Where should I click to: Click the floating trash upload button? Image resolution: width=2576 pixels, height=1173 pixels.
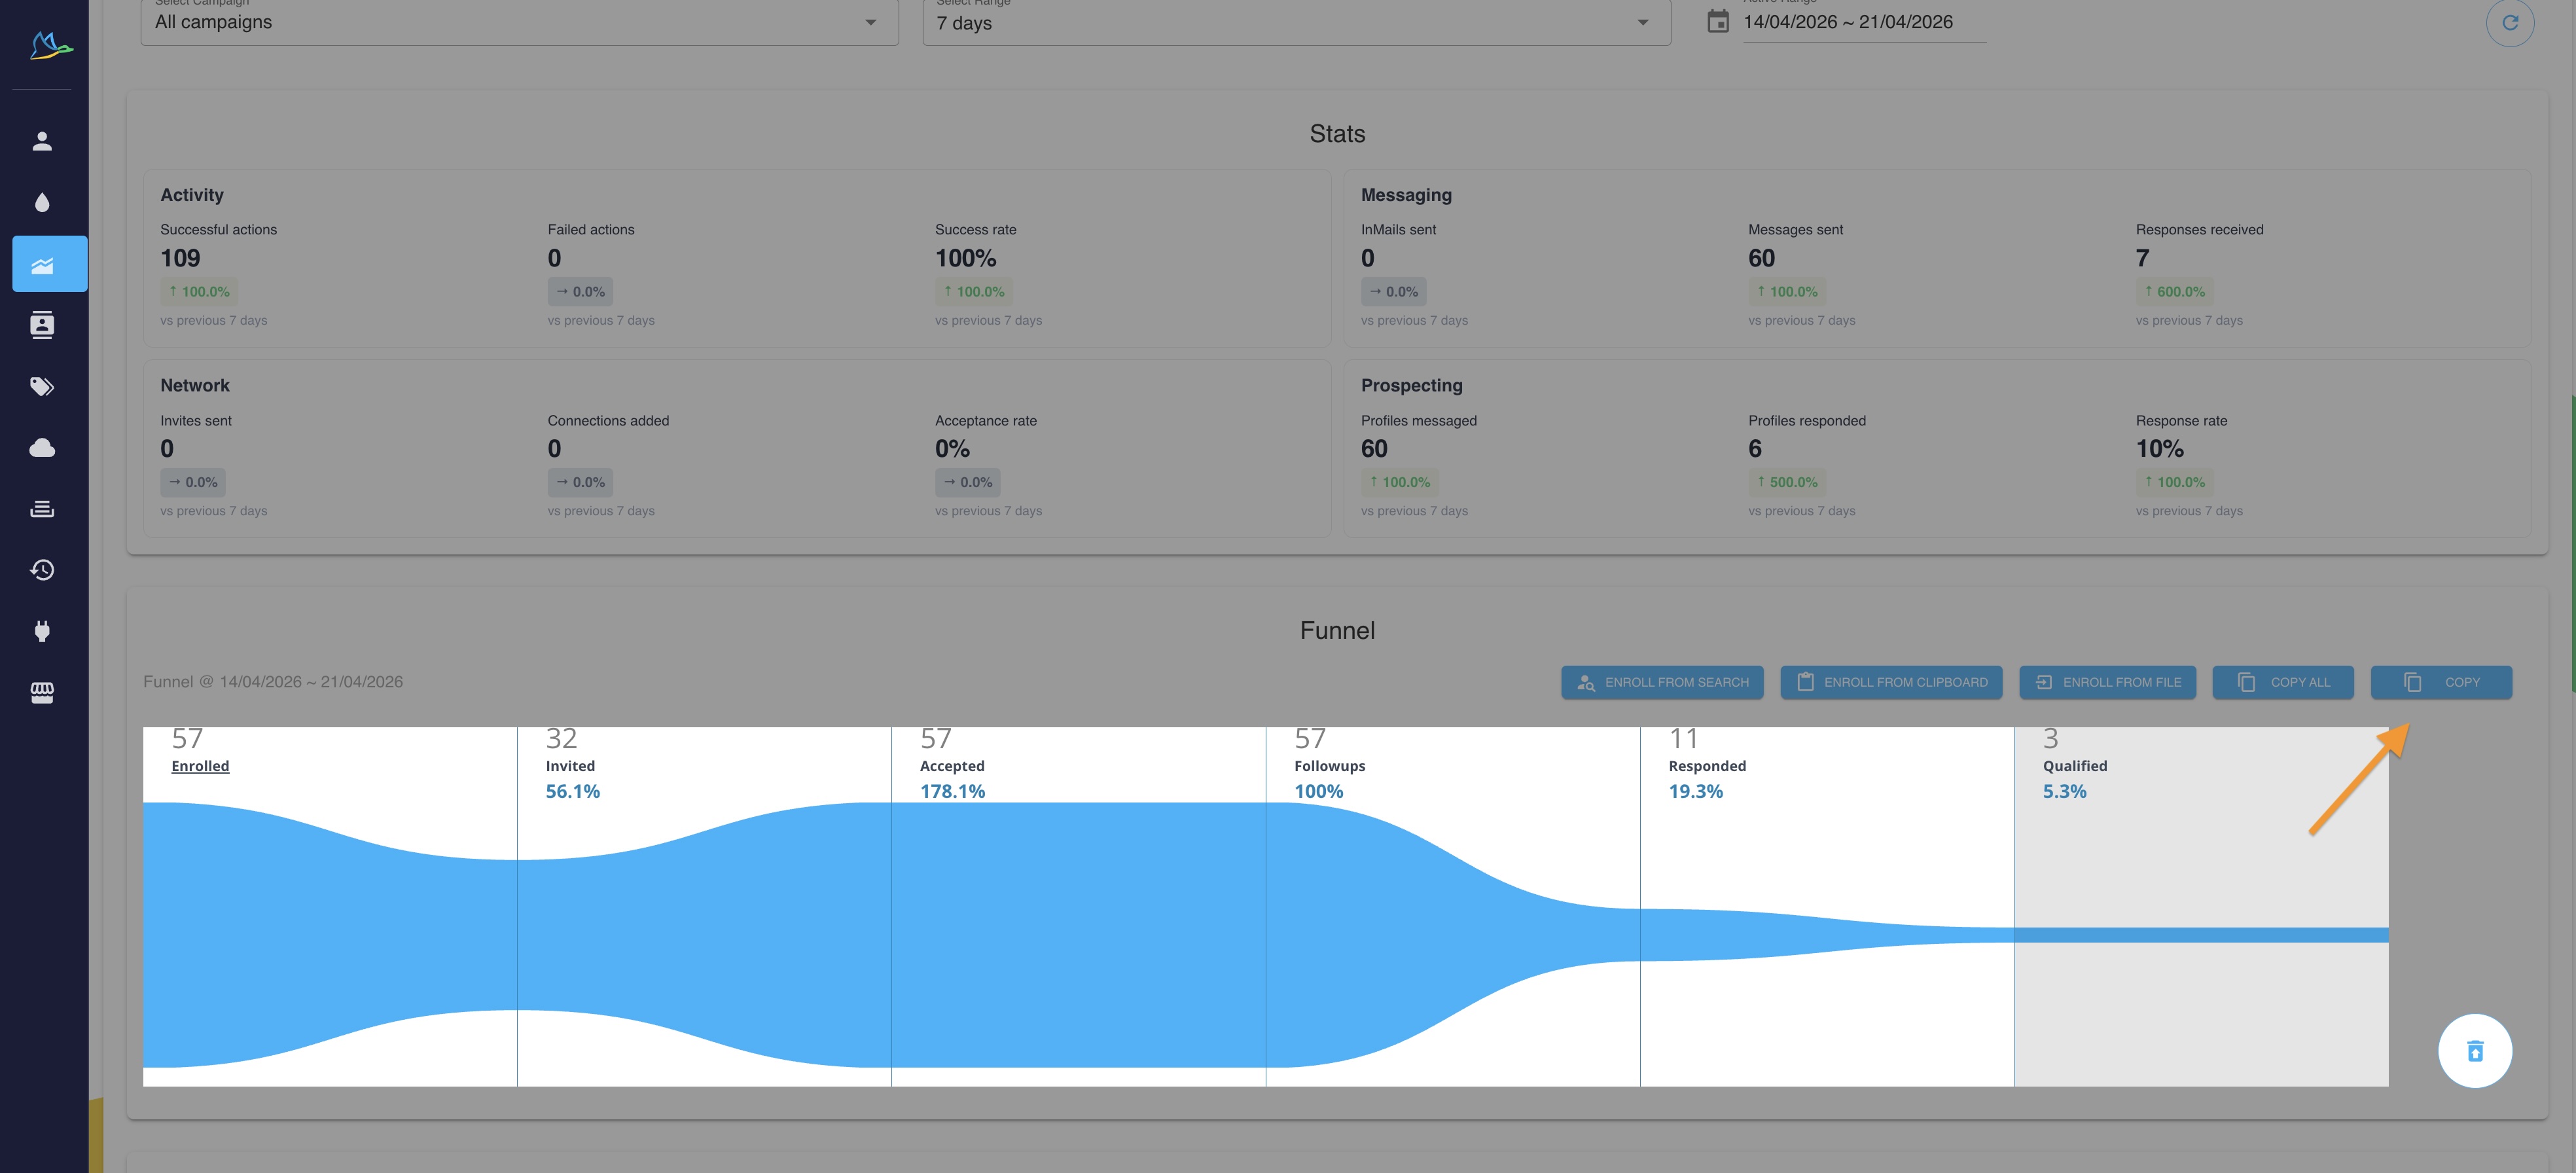2474,1051
